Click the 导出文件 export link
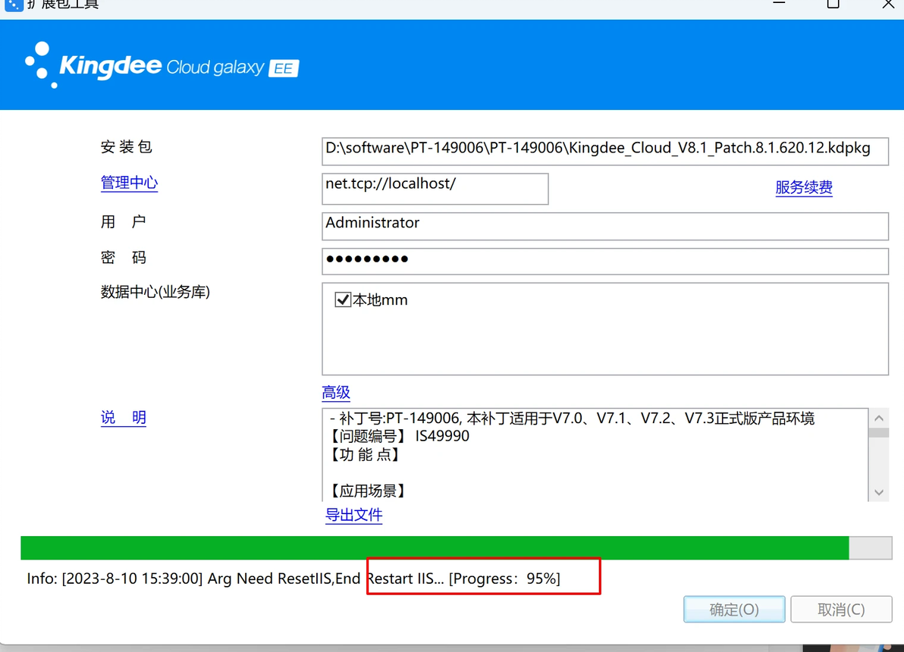This screenshot has height=652, width=904. (x=354, y=515)
